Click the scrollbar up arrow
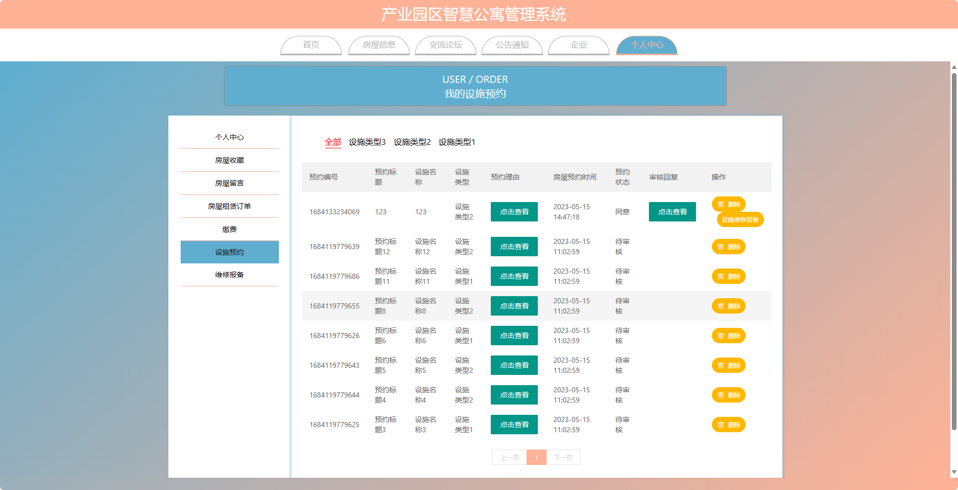 [x=954, y=66]
